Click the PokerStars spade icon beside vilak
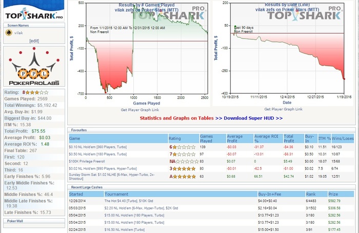This screenshot has width=359, height=233. [9, 33]
